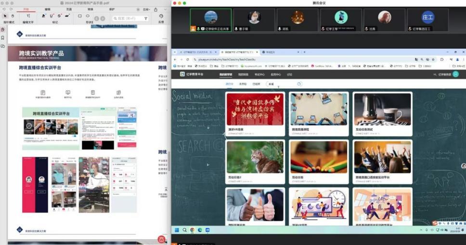Screen dimensions: 466x245
Task: Draw with the rectangle shape tool
Action: point(80,16)
